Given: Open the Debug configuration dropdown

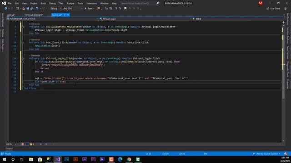Looking at the screenshot, I should tap(55, 9).
